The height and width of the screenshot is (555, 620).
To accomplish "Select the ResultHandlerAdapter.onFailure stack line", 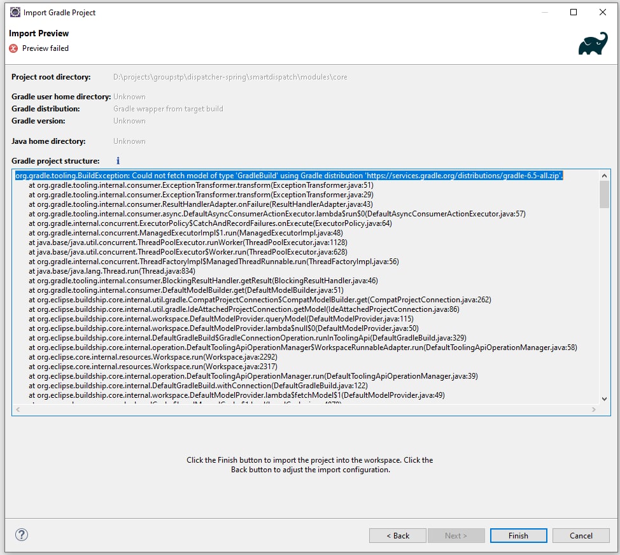I will (x=201, y=204).
